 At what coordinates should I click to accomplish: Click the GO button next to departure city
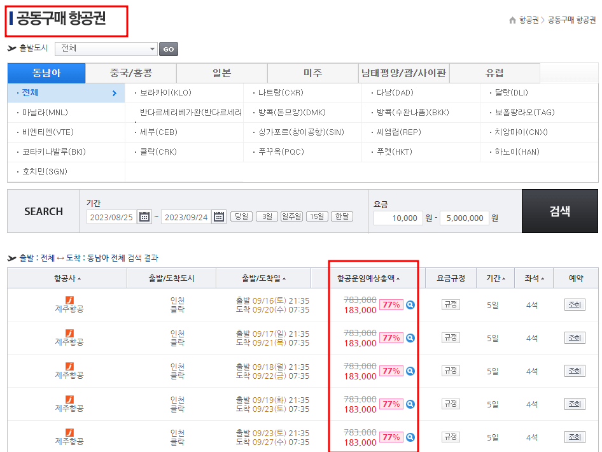pos(168,48)
